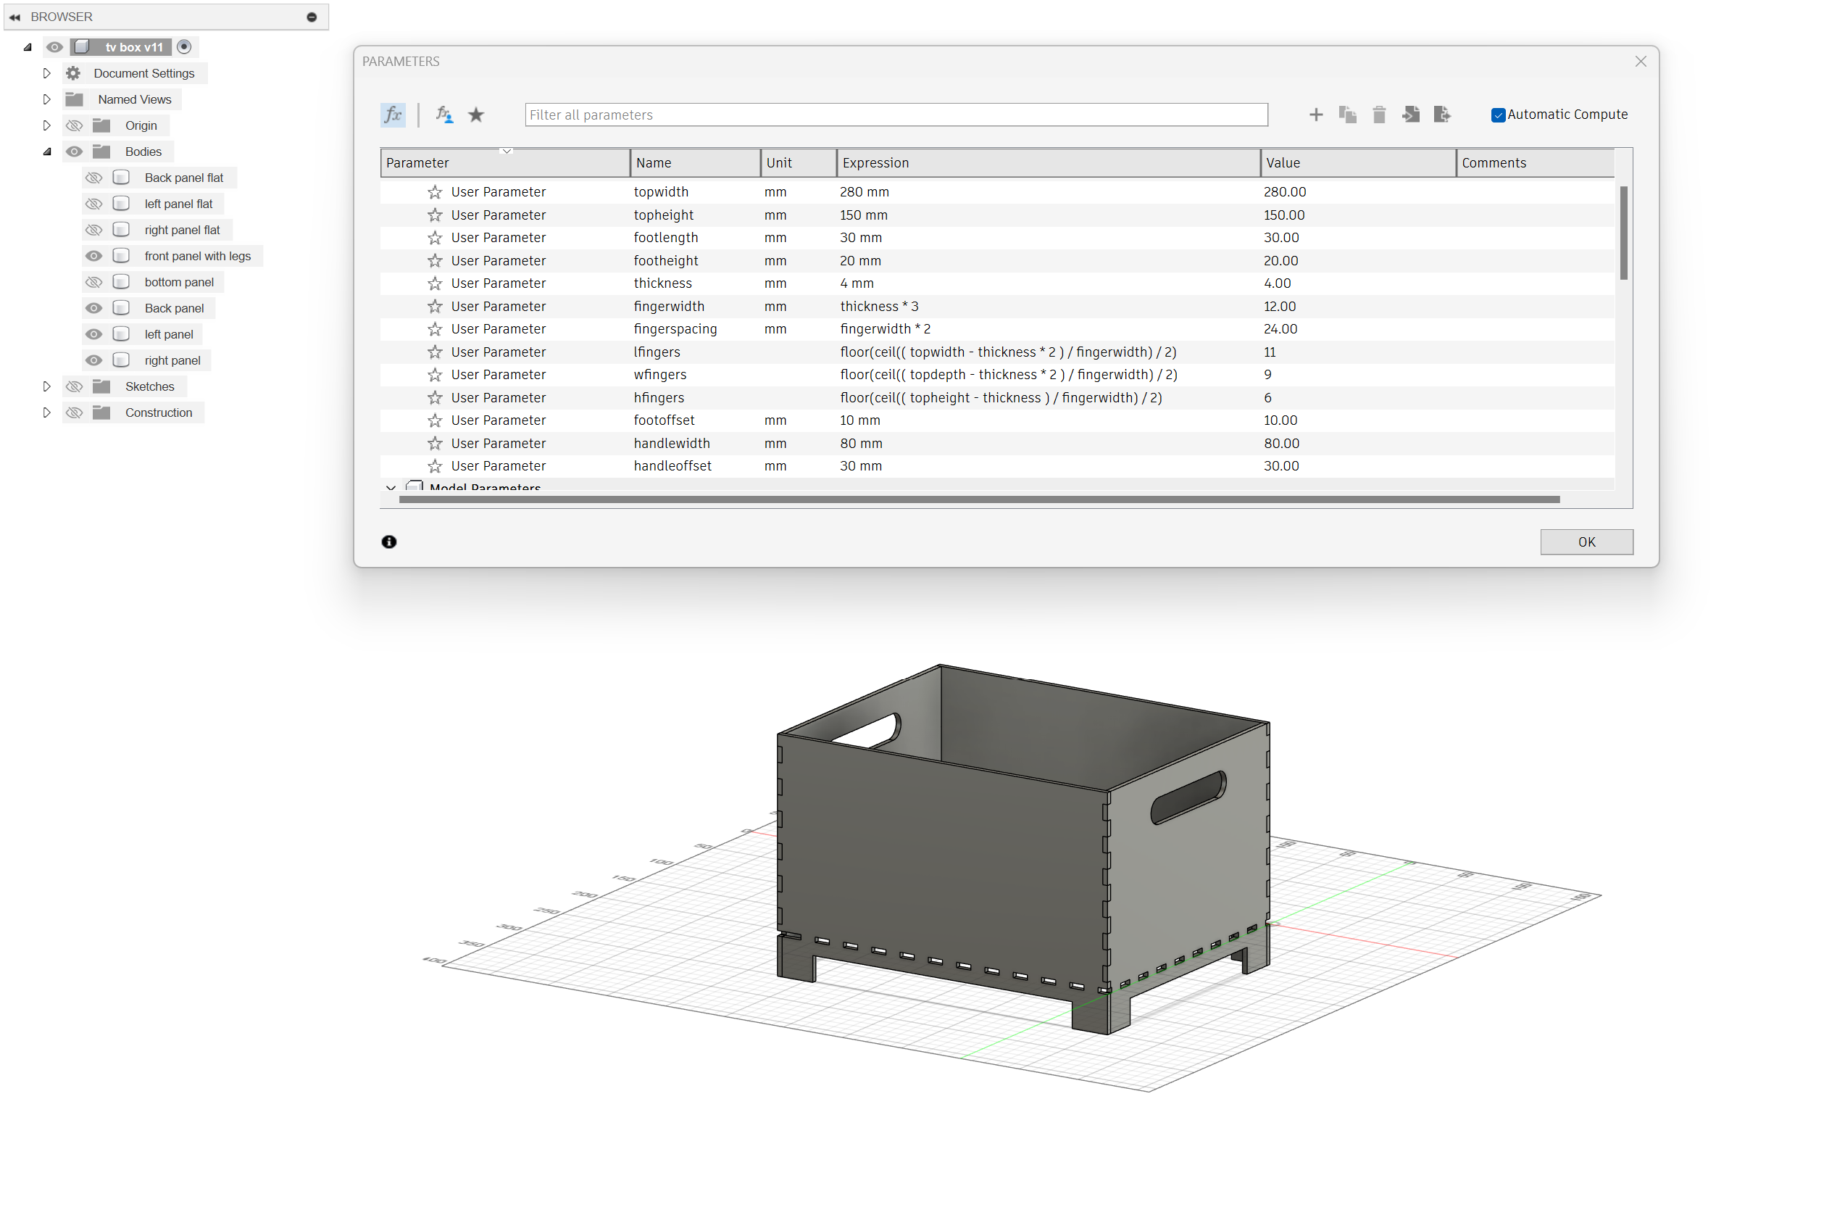This screenshot has width=1845, height=1207.
Task: Toggle visibility of the Sketches folder
Action: [x=75, y=386]
